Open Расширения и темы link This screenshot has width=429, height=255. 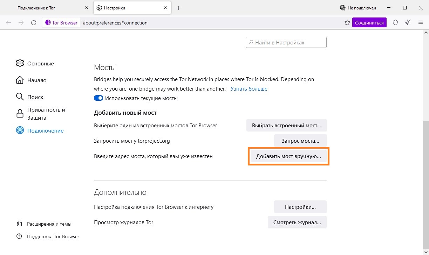tap(44, 224)
